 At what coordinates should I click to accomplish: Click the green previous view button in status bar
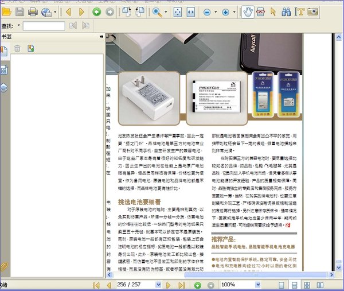[x=198, y=285]
